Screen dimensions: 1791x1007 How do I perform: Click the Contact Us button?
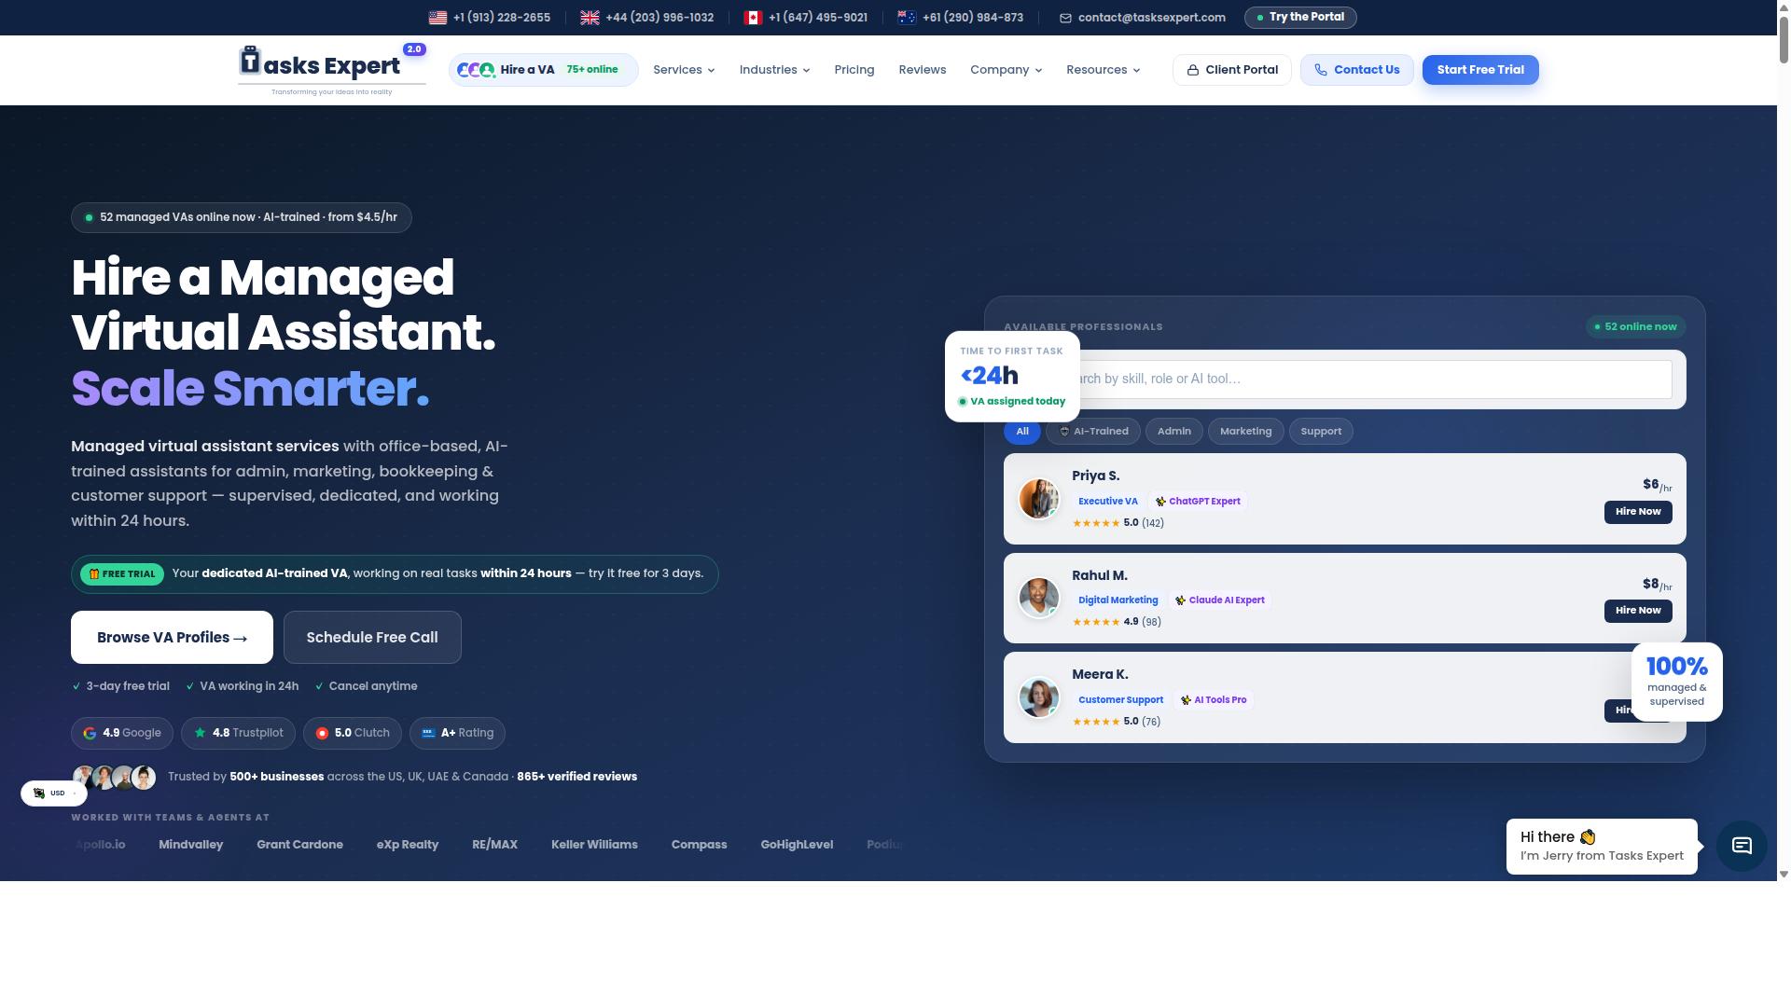[x=1357, y=70]
